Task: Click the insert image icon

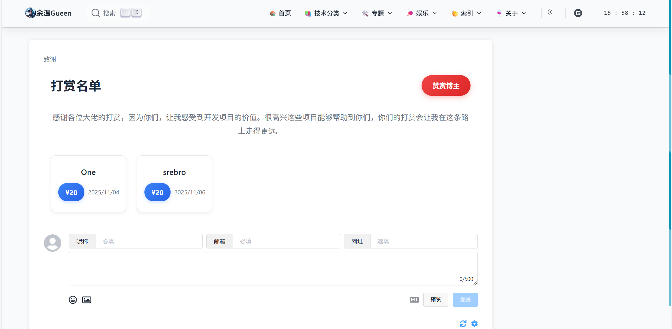Action: (x=87, y=300)
